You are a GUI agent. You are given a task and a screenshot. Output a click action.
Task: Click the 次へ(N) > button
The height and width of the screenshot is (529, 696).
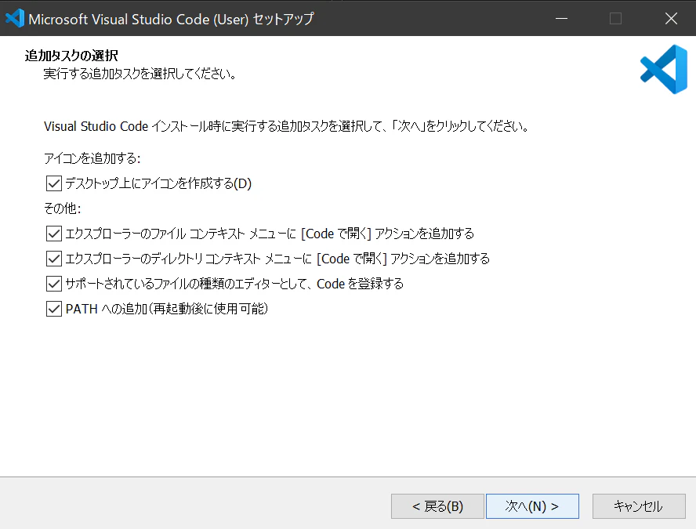point(532,506)
